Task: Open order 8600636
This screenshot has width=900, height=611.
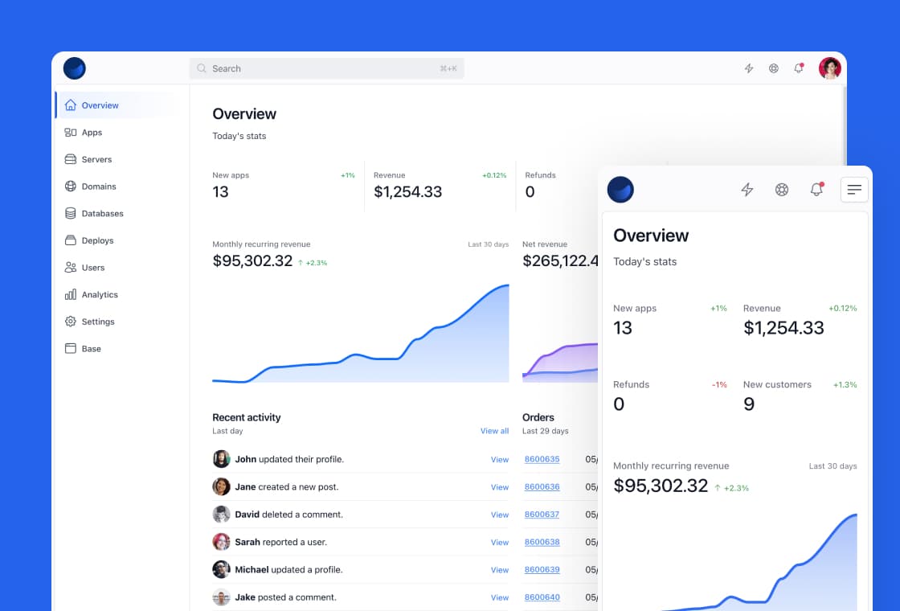Action: 542,487
